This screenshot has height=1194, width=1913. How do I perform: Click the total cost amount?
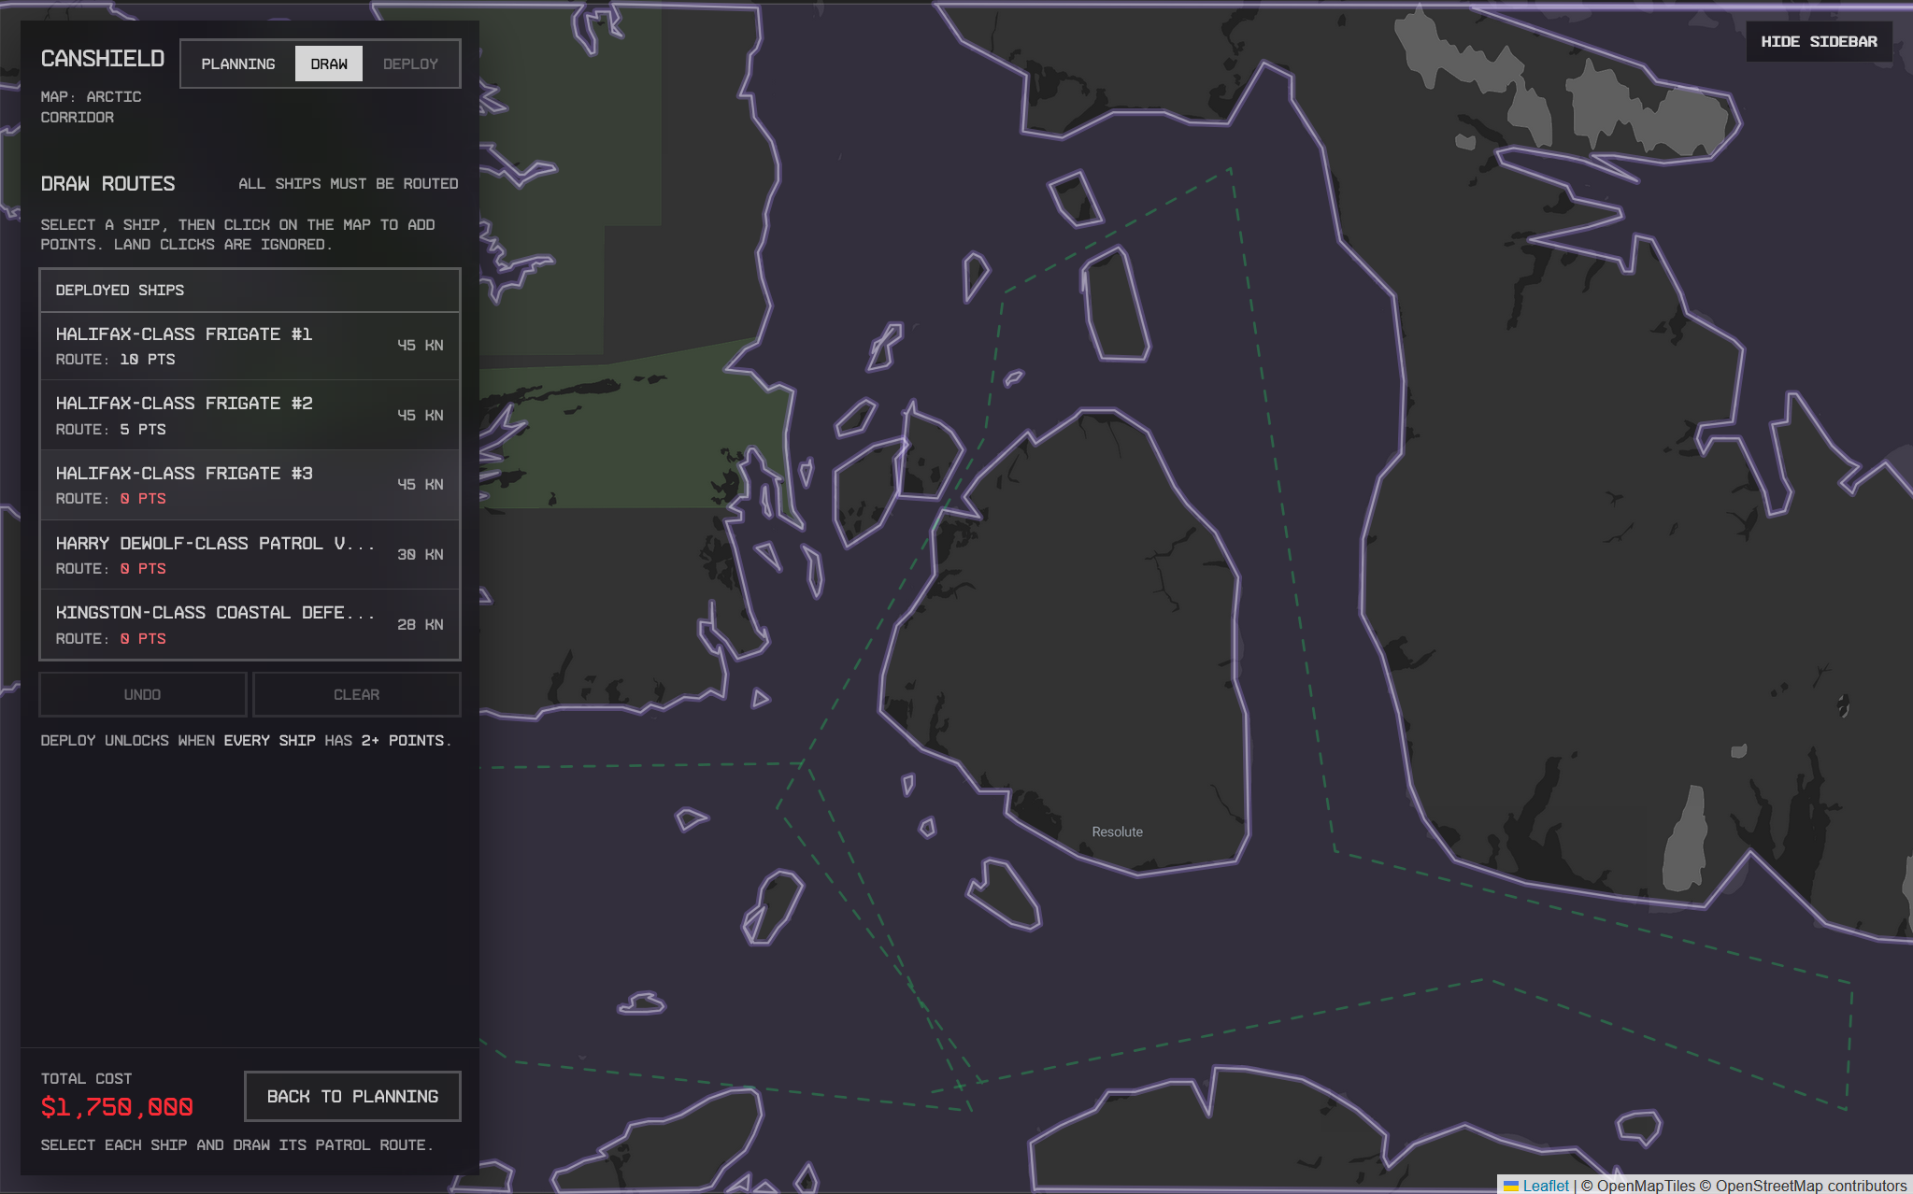click(x=117, y=1107)
